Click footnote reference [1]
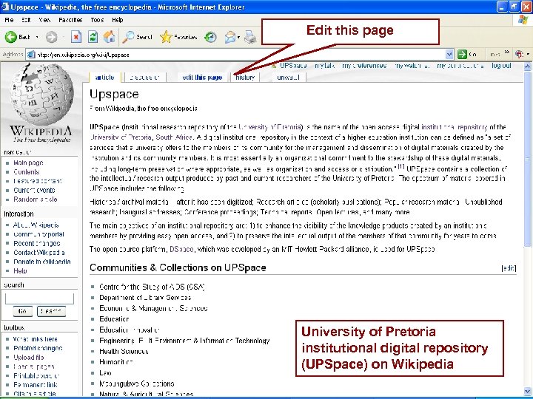 (x=401, y=166)
